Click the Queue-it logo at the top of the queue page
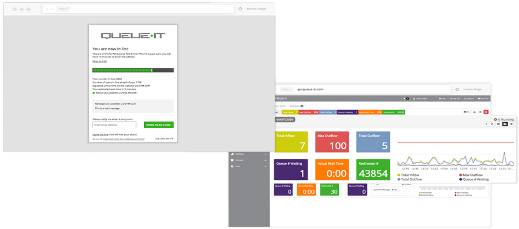The width and height of the screenshot is (519, 229). (x=133, y=36)
